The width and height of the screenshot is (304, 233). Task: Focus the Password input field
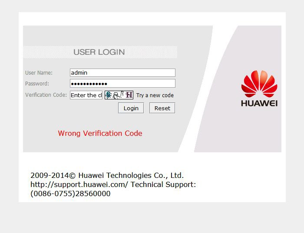click(122, 83)
